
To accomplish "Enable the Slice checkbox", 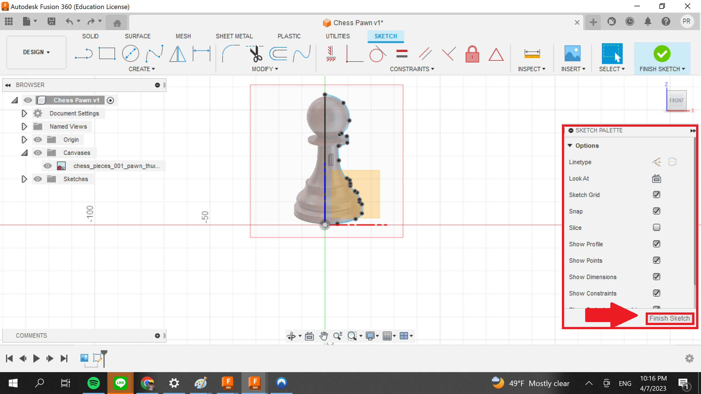I will coord(656,227).
